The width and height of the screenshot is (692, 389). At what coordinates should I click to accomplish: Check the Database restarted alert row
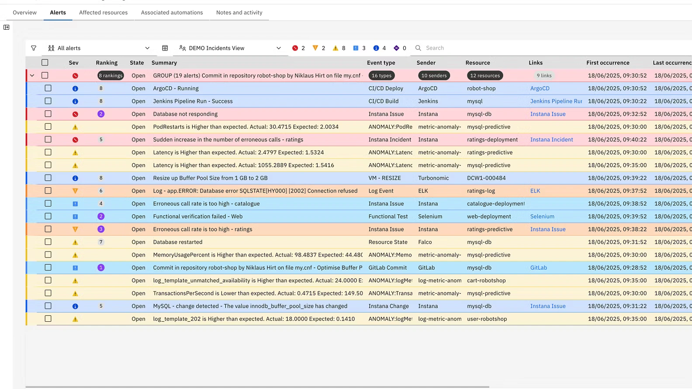48,242
